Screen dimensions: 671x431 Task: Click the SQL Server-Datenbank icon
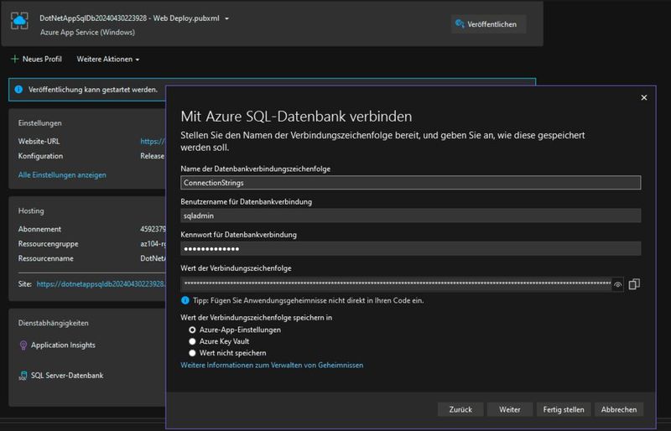pyautogui.click(x=23, y=376)
